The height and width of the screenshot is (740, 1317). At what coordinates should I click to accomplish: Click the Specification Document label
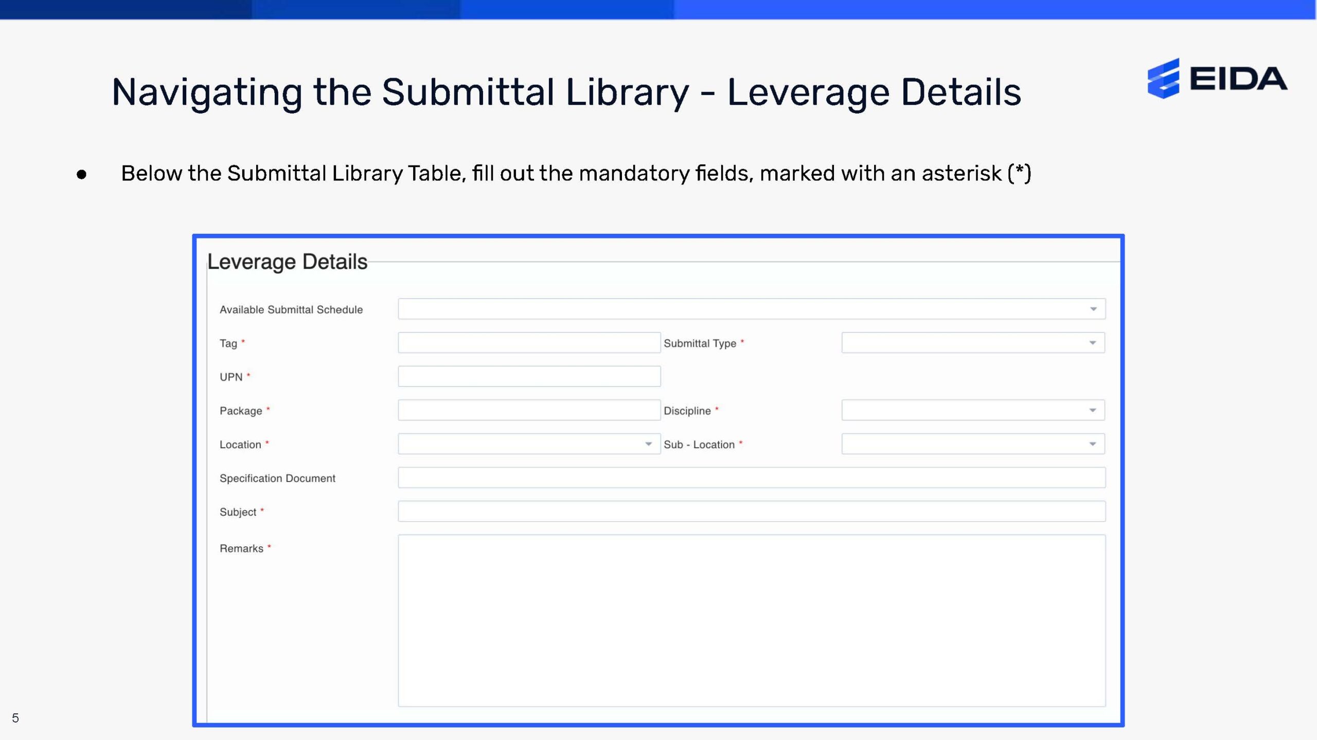pyautogui.click(x=277, y=478)
